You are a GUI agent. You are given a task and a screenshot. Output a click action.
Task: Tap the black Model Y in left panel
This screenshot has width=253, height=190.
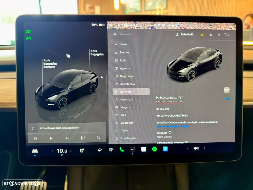pos(67,89)
